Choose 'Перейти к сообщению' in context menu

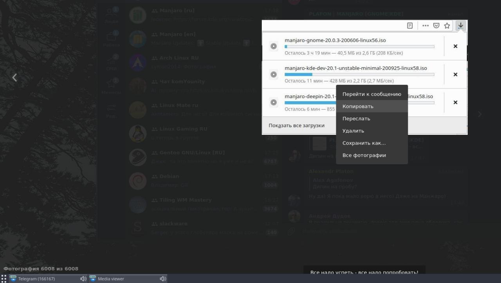pyautogui.click(x=372, y=94)
